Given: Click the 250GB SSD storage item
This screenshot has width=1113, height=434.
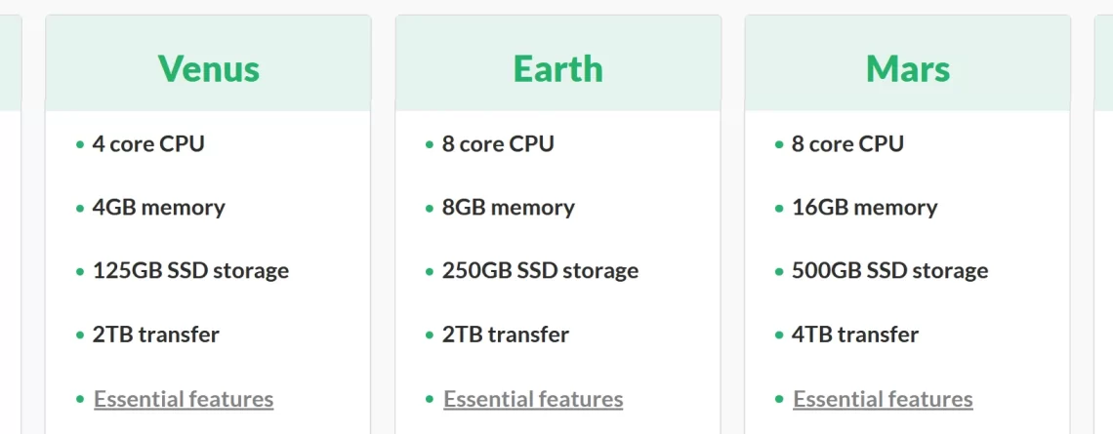Looking at the screenshot, I should pyautogui.click(x=540, y=271).
